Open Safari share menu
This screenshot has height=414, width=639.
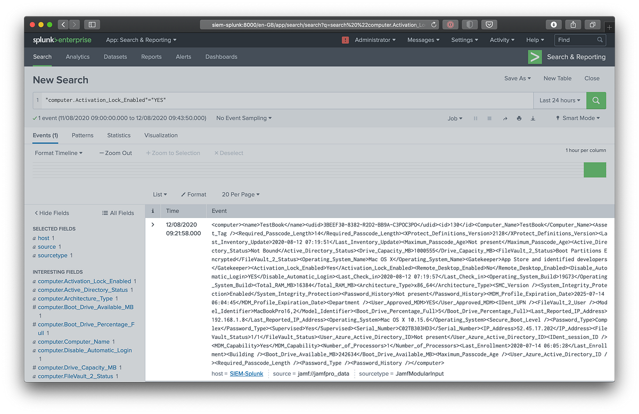pos(573,25)
